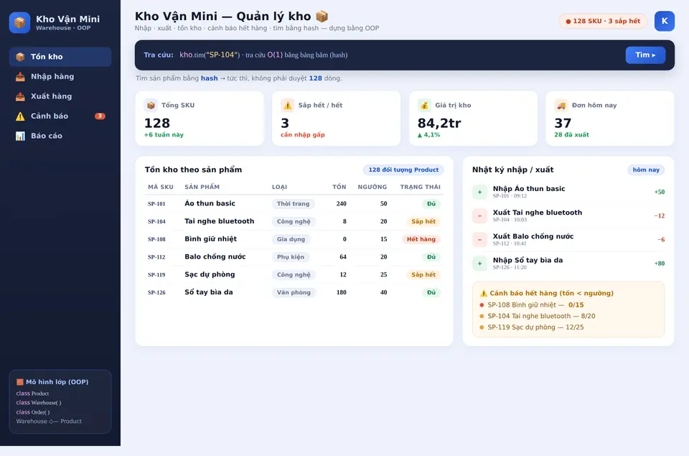Screen dimensions: 689x456
Task: Click the 84,2tr value in Giá trị kho
Action: click(x=439, y=123)
